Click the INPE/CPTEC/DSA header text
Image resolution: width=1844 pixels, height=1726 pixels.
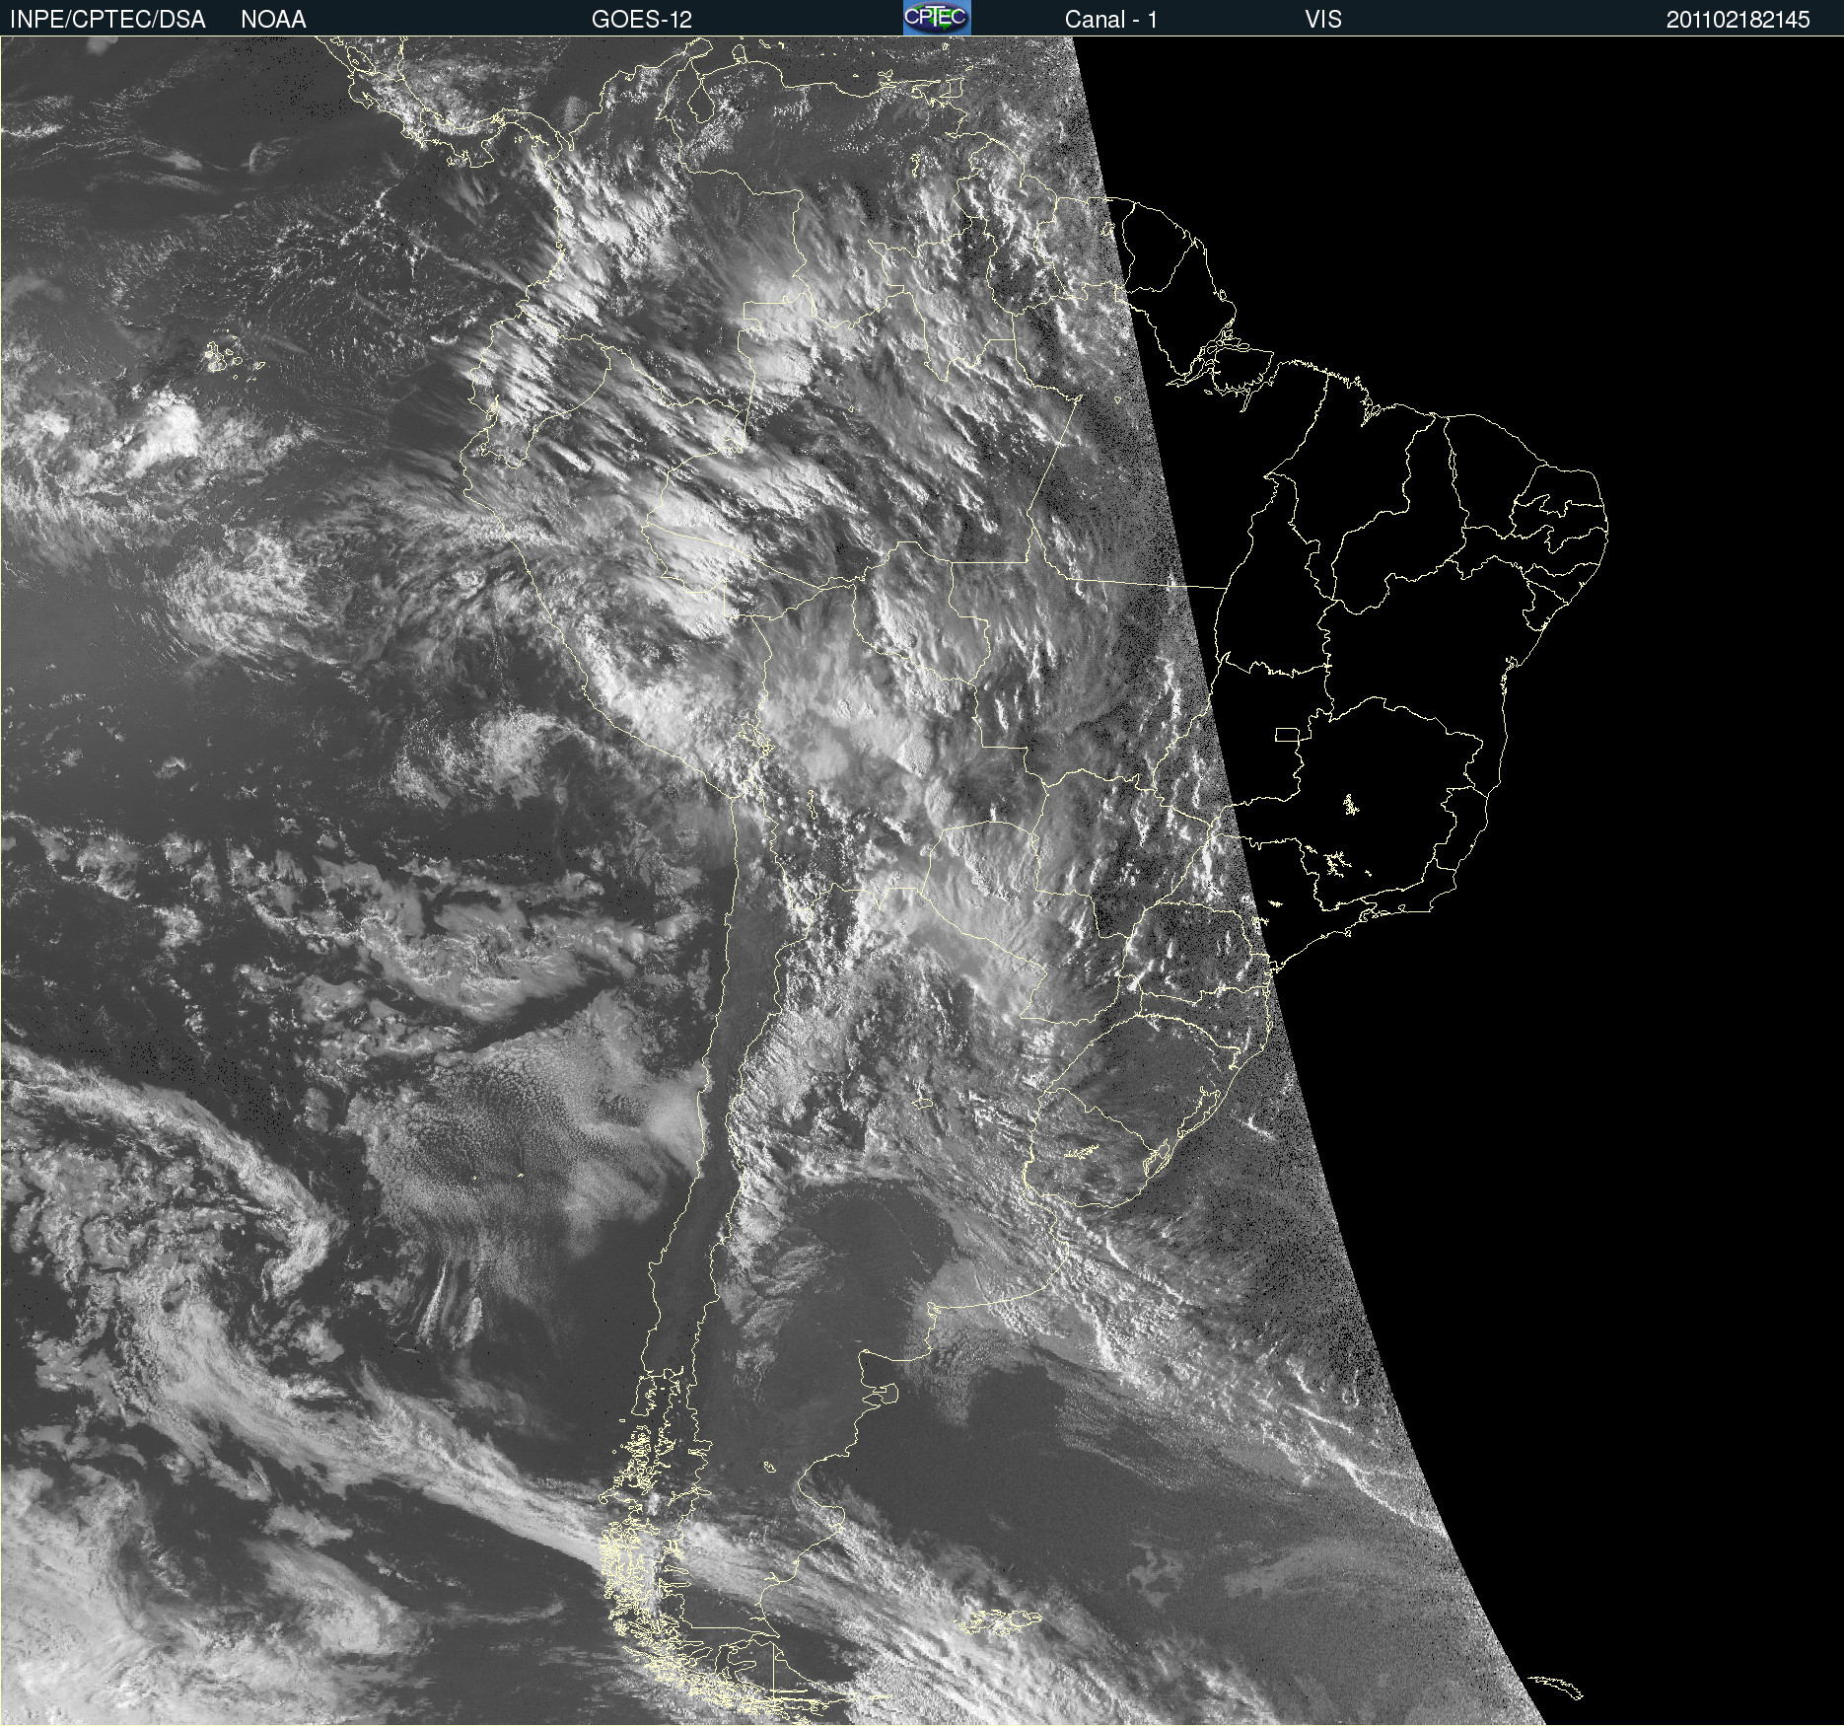pos(107,20)
